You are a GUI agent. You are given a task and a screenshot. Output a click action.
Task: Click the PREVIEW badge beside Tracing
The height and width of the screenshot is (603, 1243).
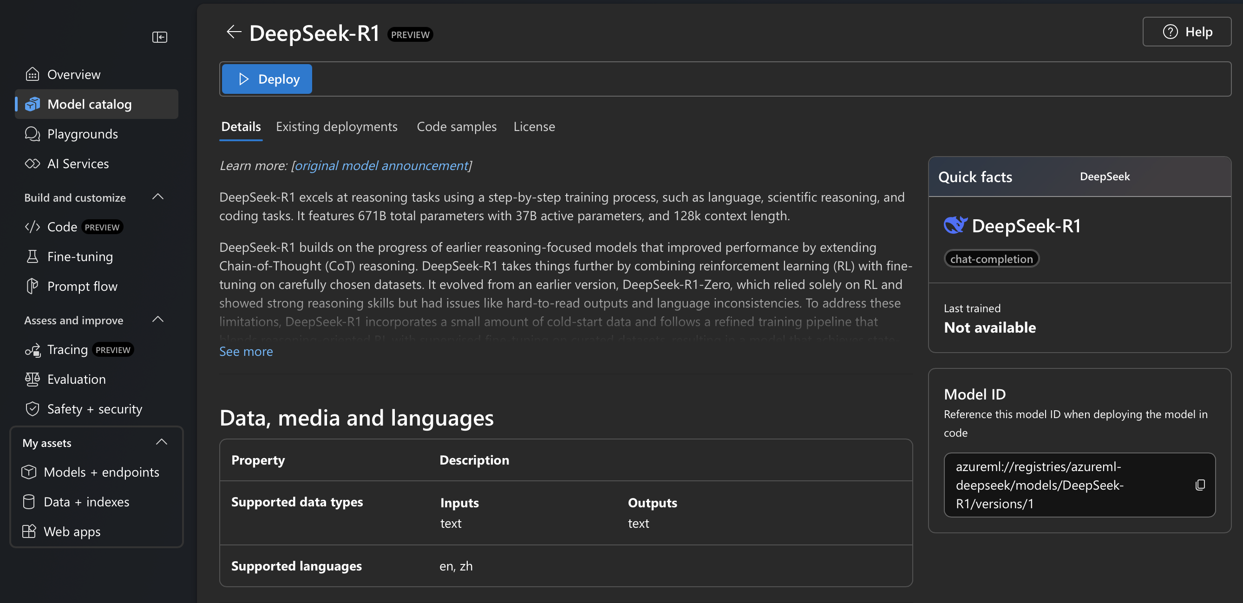(x=112, y=349)
